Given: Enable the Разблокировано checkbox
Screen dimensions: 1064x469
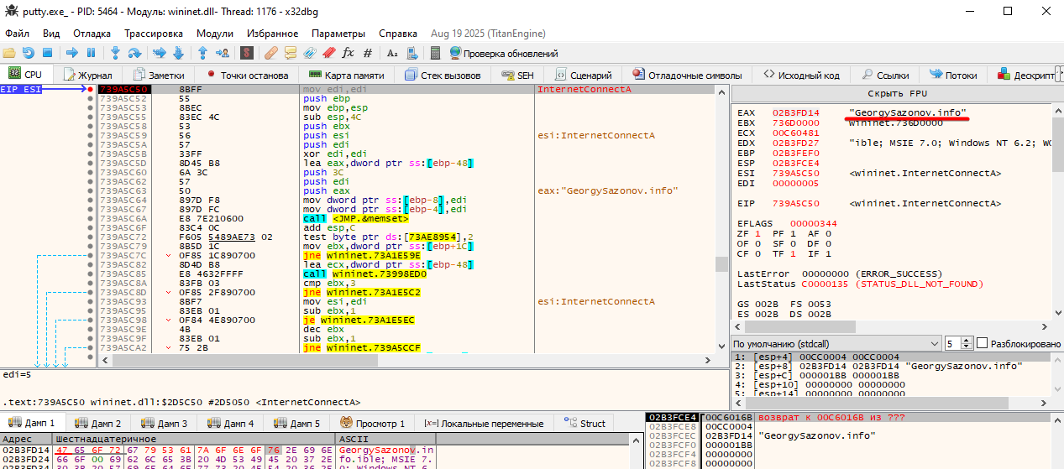Looking at the screenshot, I should pos(982,344).
